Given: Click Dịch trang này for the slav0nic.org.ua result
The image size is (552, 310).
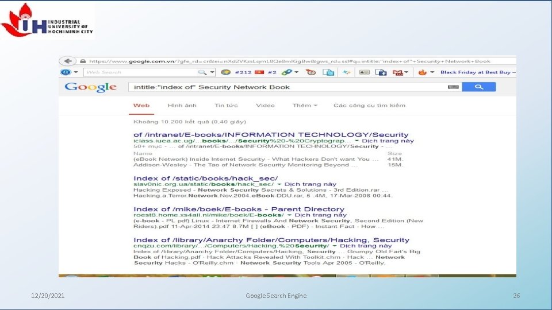Looking at the screenshot, I should [x=310, y=184].
